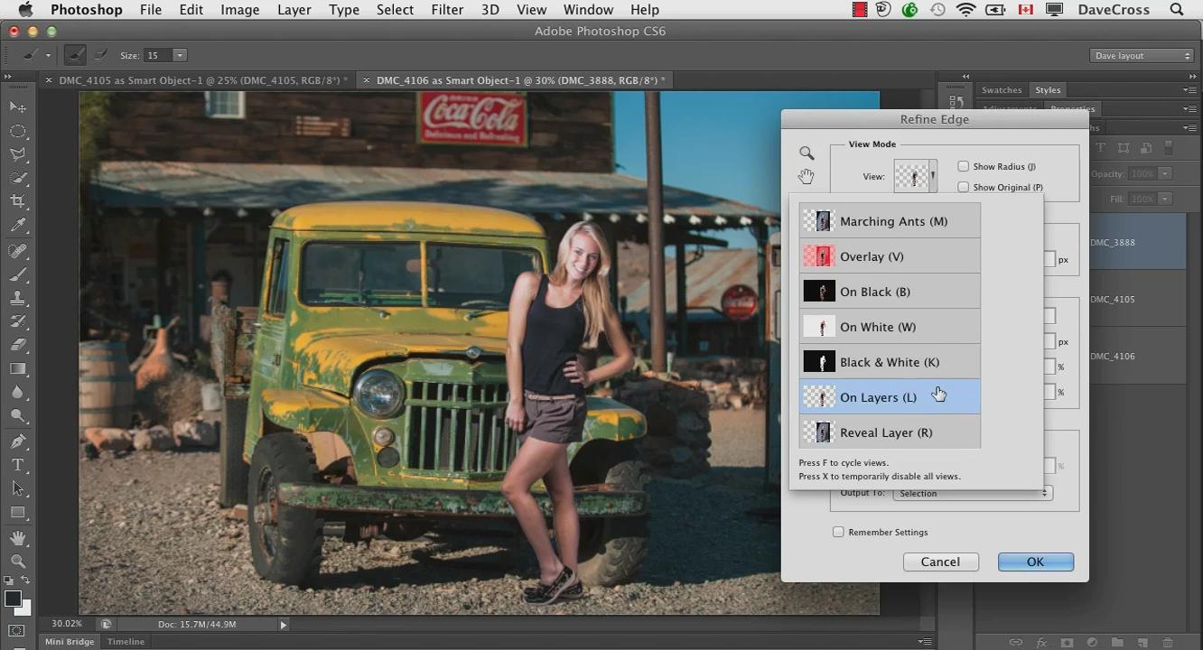This screenshot has width=1203, height=650.
Task: Click OK in Refine Edge dialog
Action: pyautogui.click(x=1035, y=562)
